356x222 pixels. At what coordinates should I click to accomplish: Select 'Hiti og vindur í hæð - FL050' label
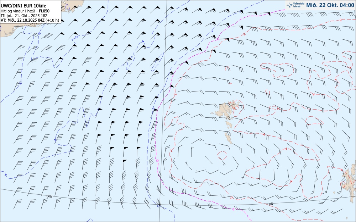pyautogui.click(x=25, y=11)
